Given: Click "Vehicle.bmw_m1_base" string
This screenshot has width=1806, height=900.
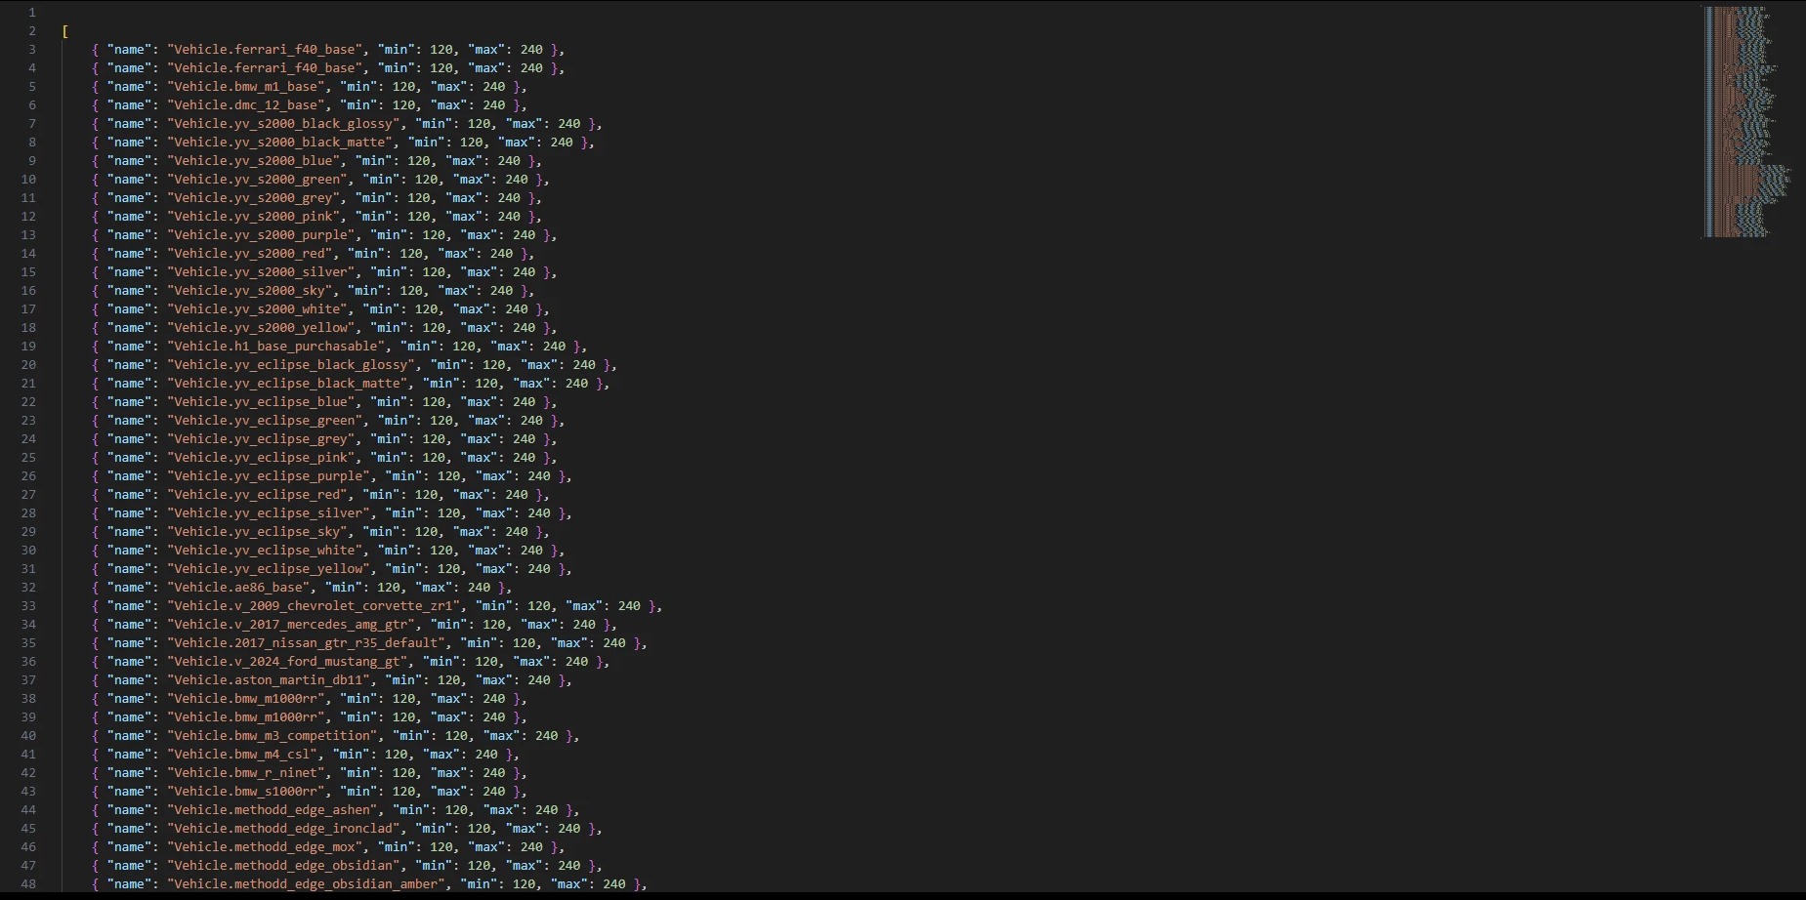Looking at the screenshot, I should click(246, 87).
